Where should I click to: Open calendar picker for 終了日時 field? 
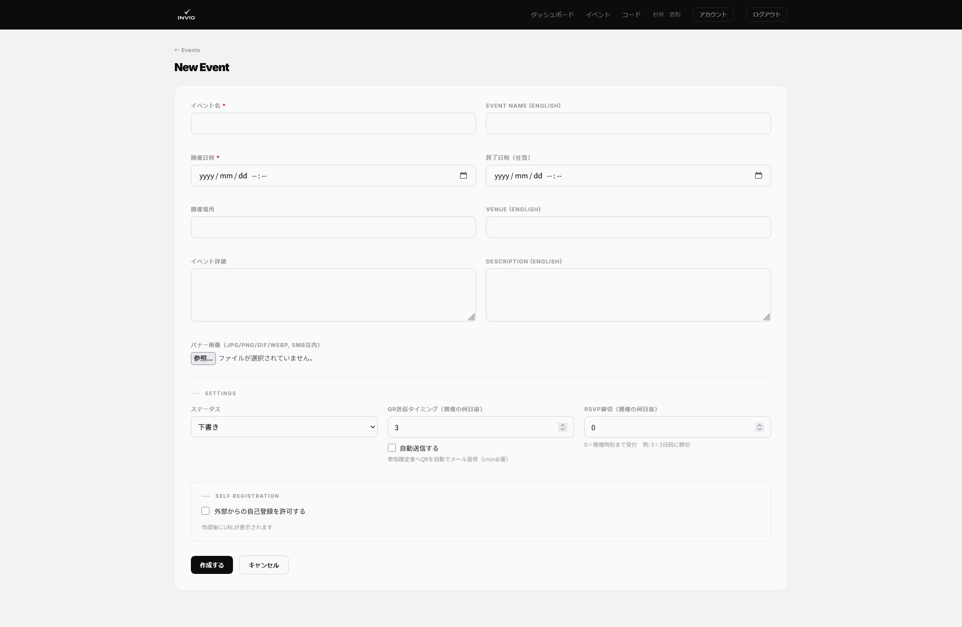click(x=759, y=176)
